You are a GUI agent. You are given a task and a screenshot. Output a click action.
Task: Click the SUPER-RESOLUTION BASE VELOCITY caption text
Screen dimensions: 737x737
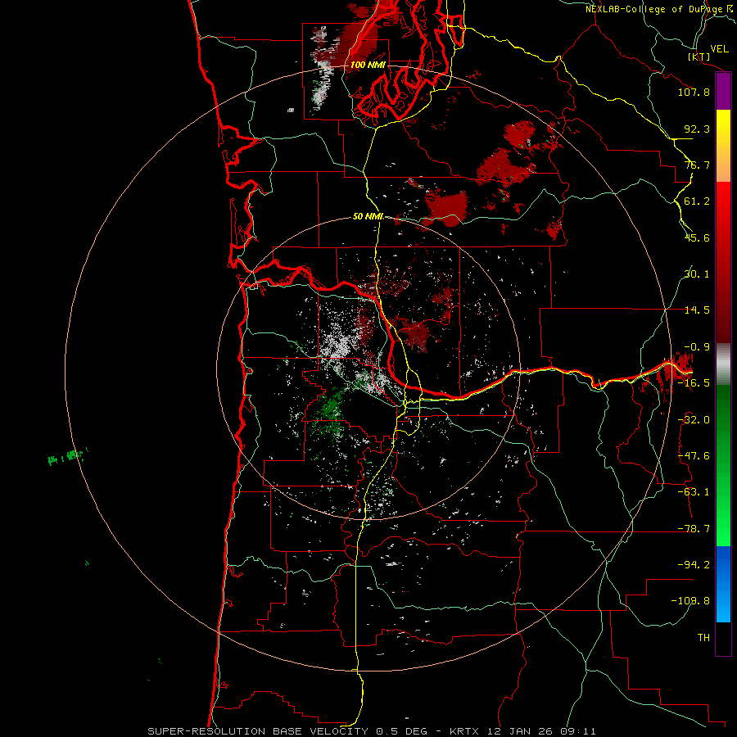point(258,731)
